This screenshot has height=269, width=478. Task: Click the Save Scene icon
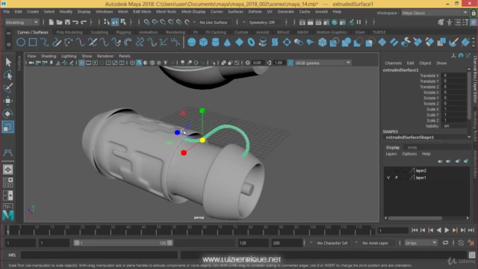point(67,22)
